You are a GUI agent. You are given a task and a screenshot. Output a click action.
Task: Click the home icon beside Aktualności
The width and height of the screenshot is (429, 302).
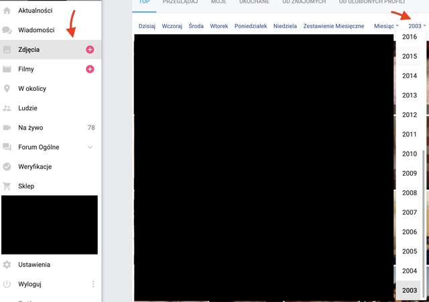[7, 11]
